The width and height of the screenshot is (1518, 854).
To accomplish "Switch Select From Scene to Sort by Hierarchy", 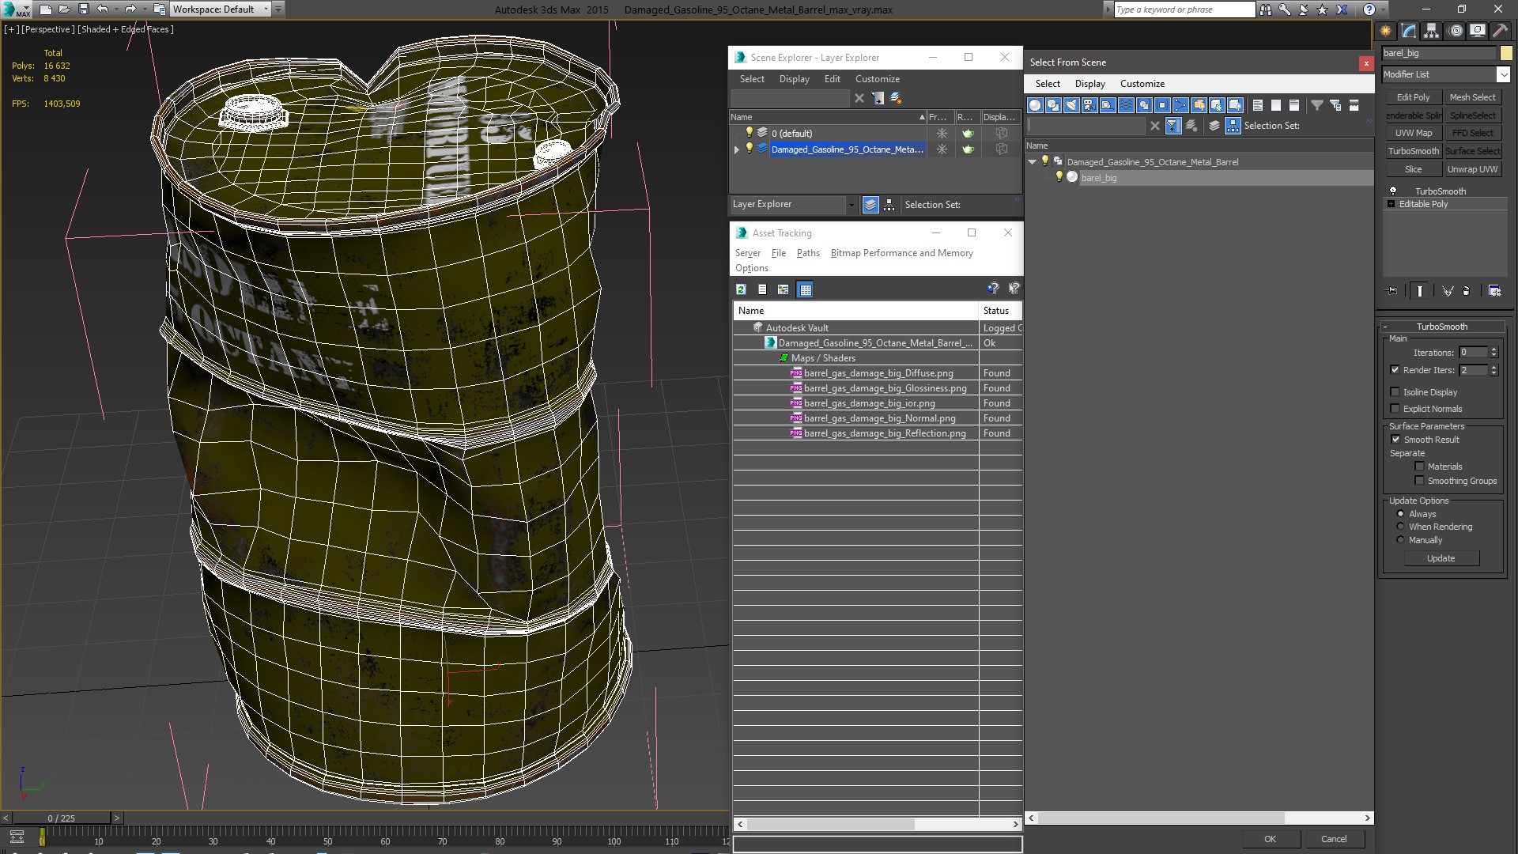I will [x=1233, y=126].
